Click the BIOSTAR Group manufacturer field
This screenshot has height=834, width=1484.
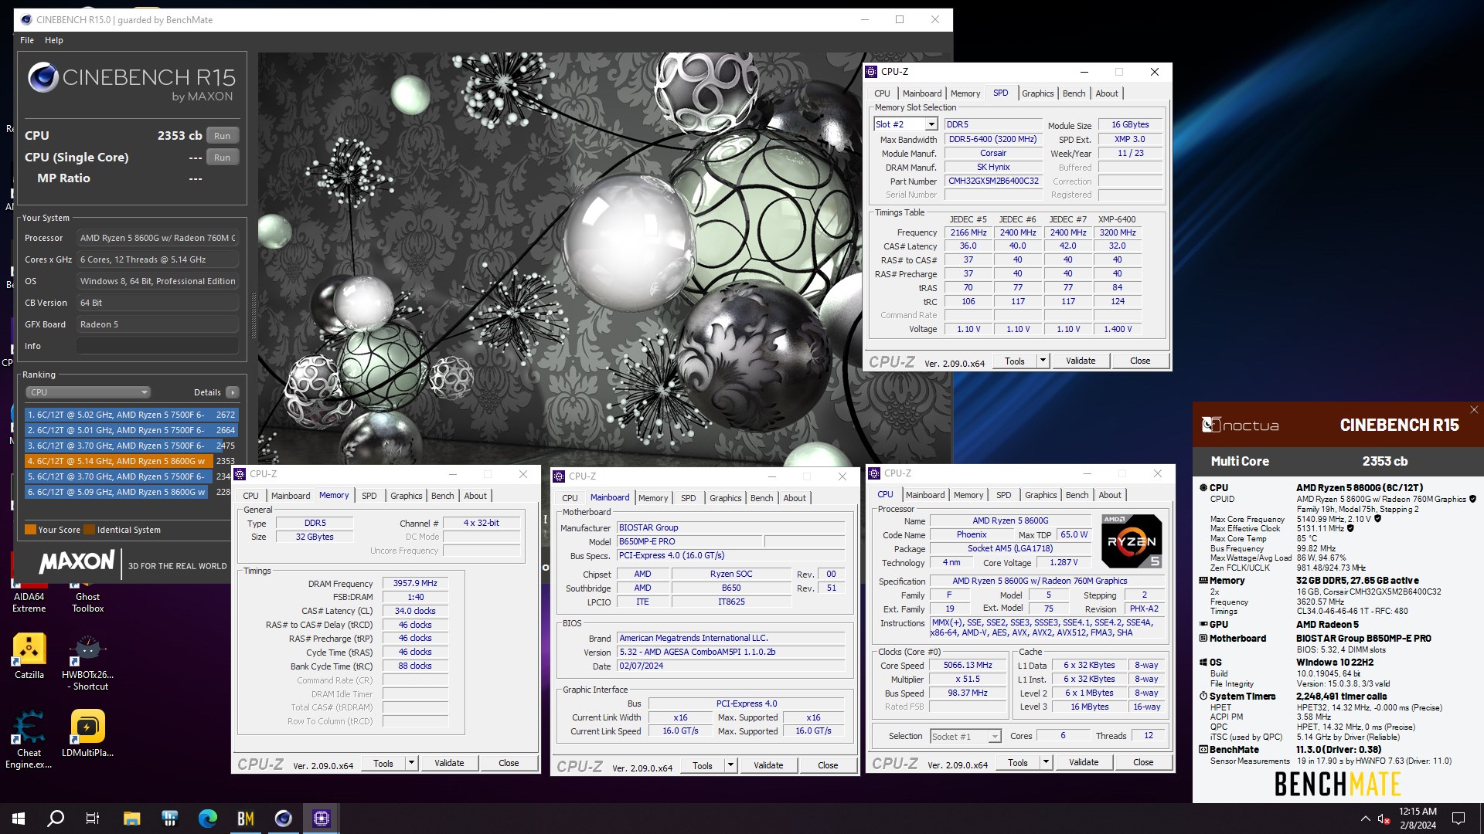730,528
